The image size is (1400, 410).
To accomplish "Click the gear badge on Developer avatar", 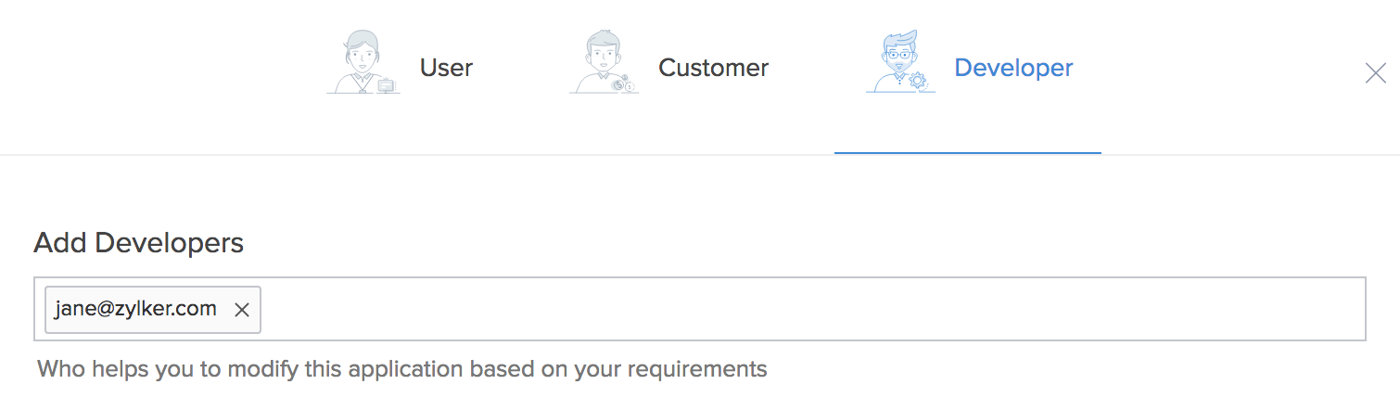I will coord(918,81).
